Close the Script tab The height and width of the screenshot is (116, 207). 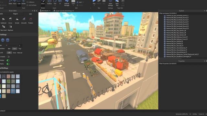pyautogui.click(x=73, y=11)
